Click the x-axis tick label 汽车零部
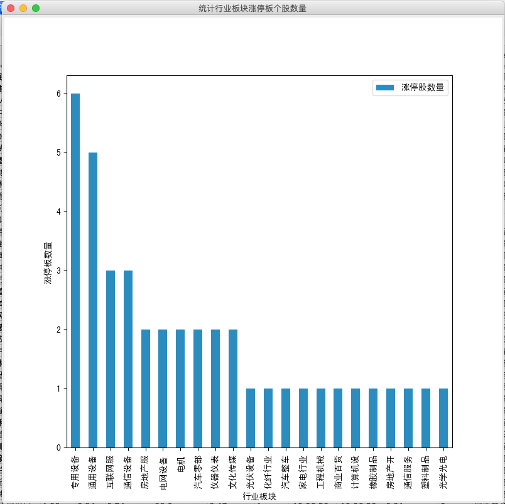 coord(198,472)
